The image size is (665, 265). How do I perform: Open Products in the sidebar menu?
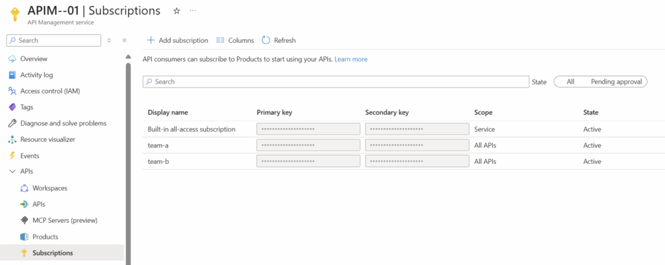point(45,237)
